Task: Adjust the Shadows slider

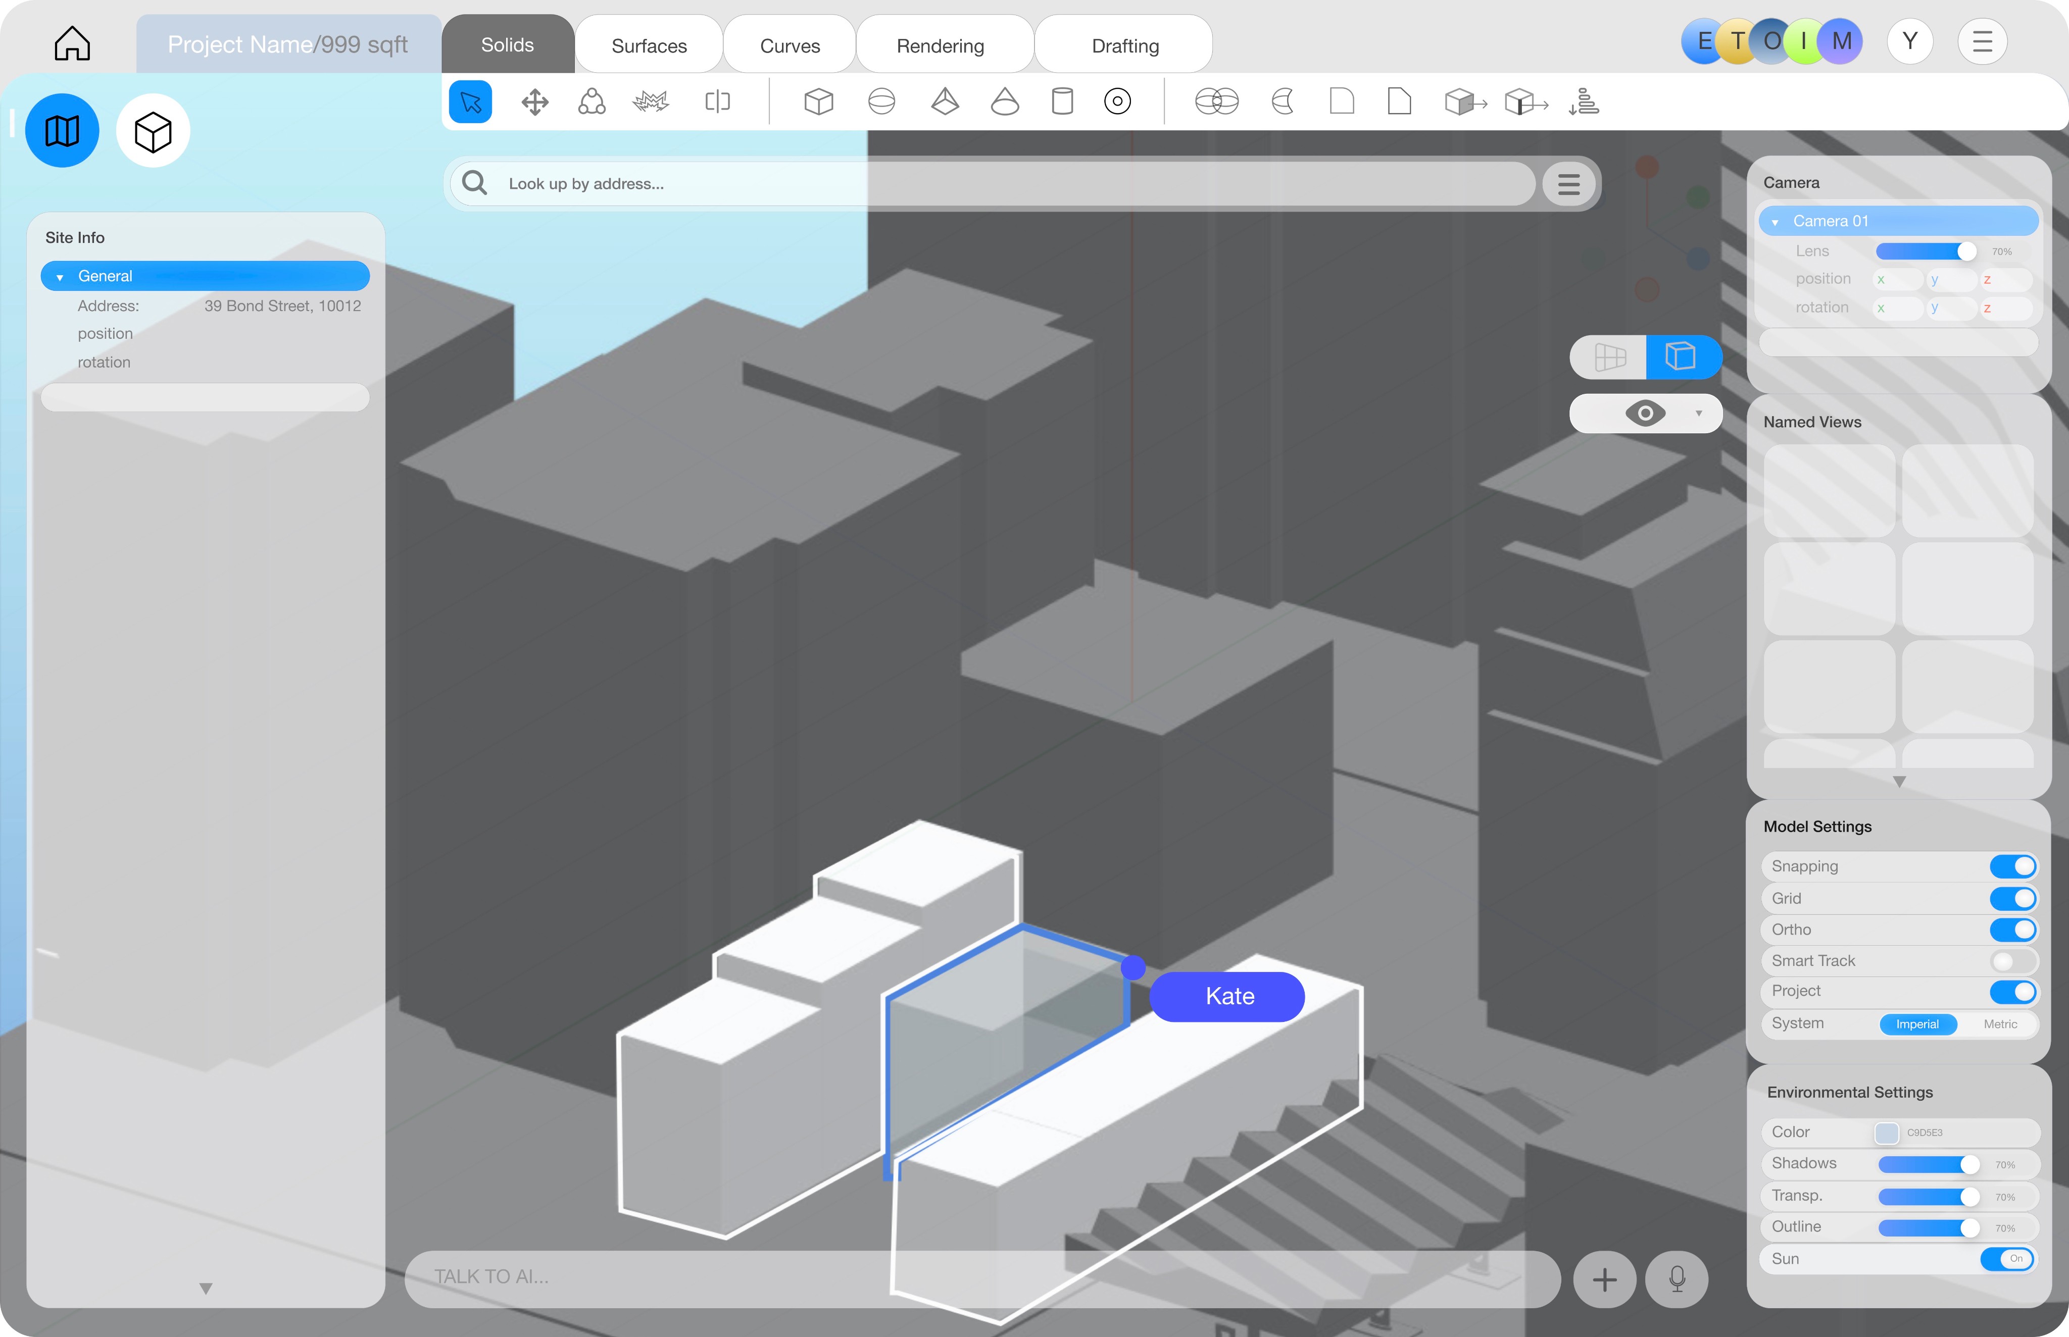Action: [x=1928, y=1164]
